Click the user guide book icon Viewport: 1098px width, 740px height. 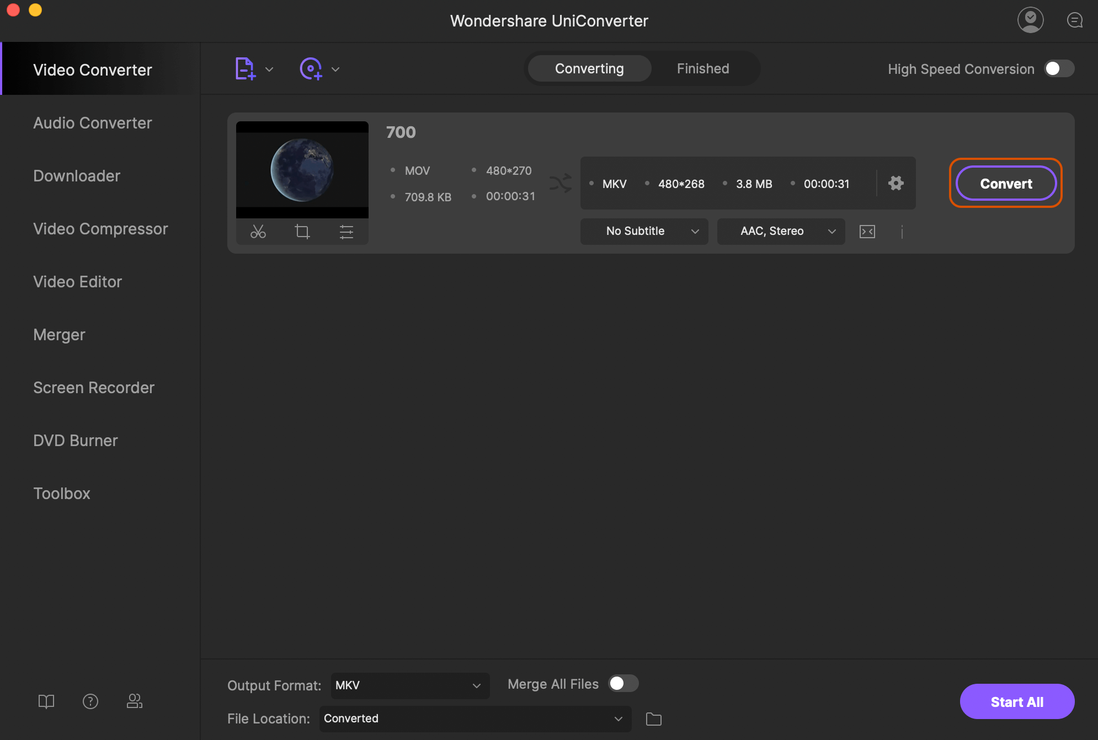[x=46, y=701]
